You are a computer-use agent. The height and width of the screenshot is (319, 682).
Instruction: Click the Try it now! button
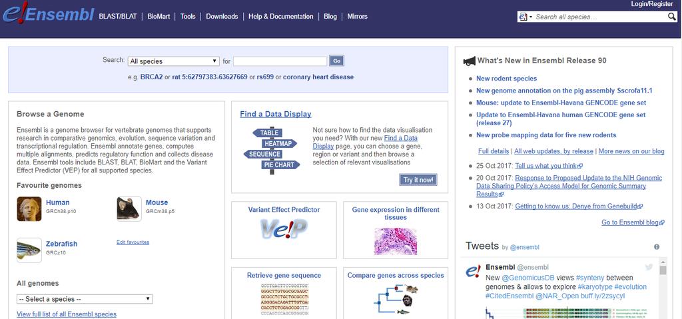pos(418,180)
